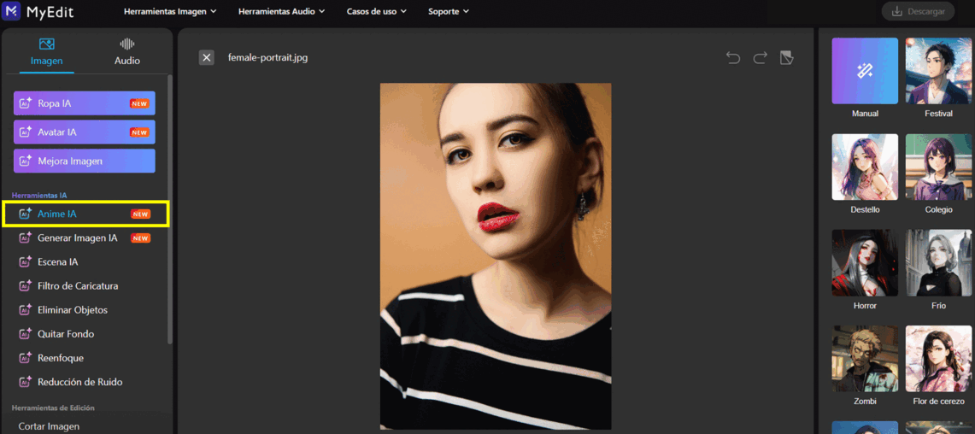Viewport: 975px width, 434px height.
Task: Choose the Flor de cerezo style
Action: [x=938, y=358]
